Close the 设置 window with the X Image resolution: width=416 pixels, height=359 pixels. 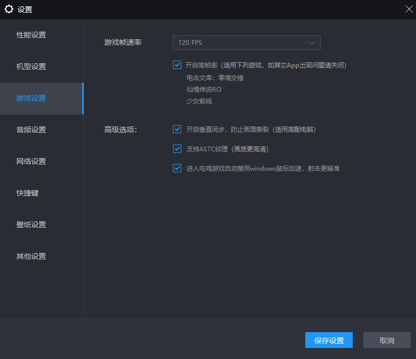[x=409, y=9]
